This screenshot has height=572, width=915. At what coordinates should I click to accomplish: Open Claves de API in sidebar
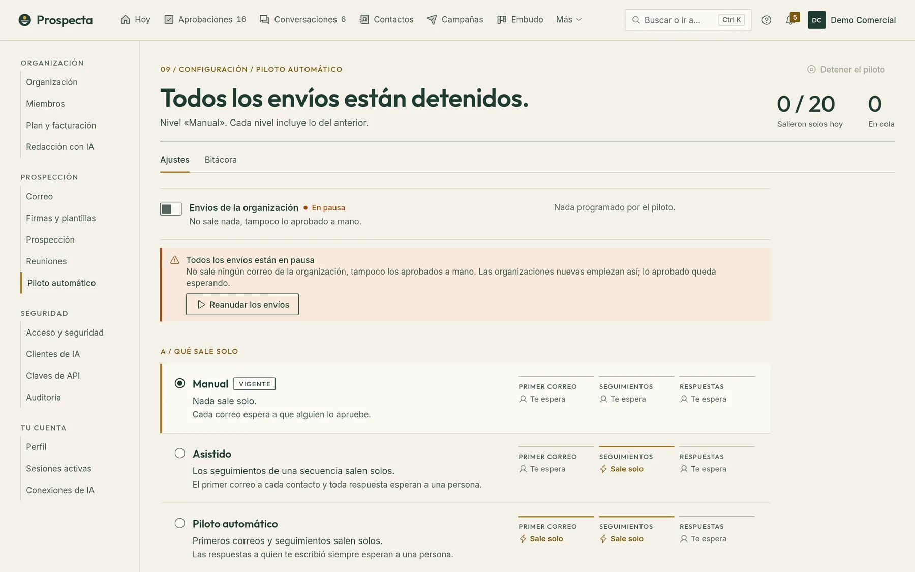[x=53, y=376]
